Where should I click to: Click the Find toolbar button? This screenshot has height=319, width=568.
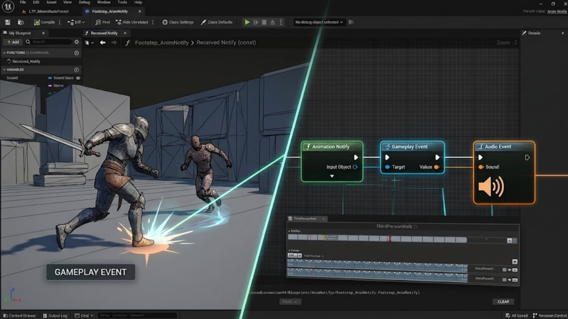103,22
